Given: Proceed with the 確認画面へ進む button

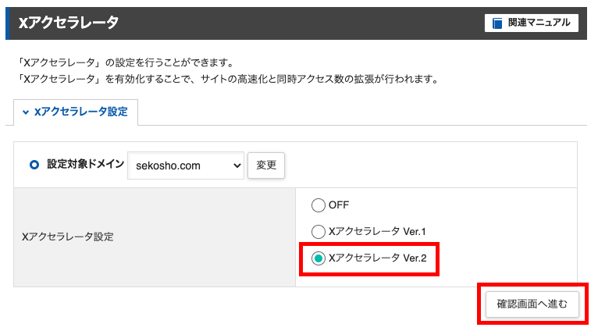Looking at the screenshot, I should click(532, 304).
